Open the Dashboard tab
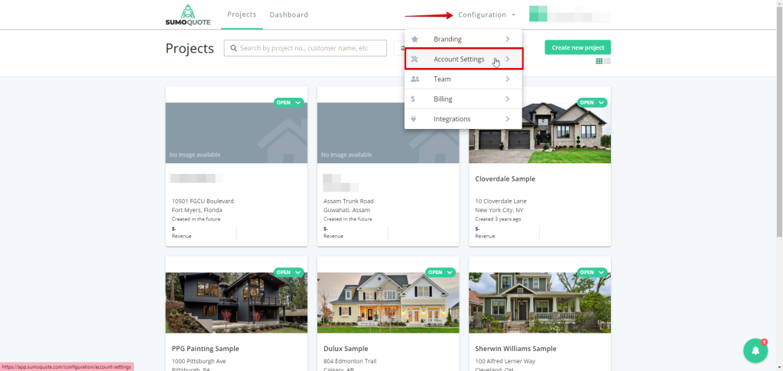Image resolution: width=783 pixels, height=371 pixels. pyautogui.click(x=289, y=15)
